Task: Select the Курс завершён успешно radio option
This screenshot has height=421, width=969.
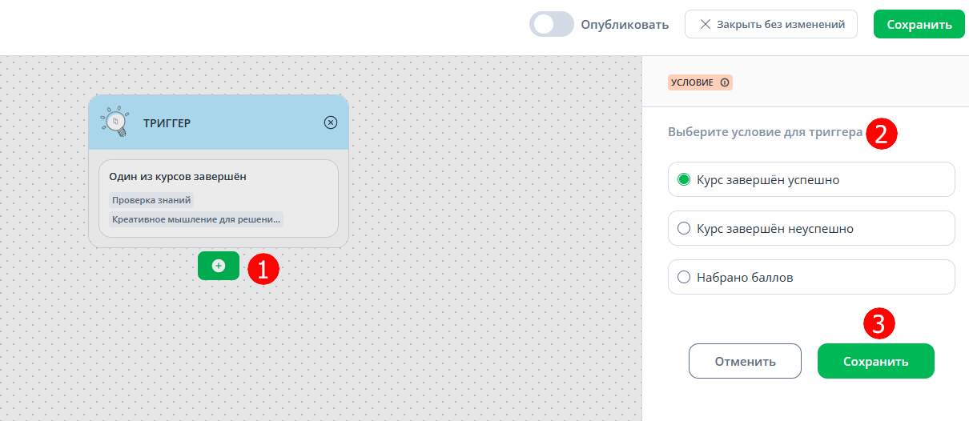Action: (811, 179)
